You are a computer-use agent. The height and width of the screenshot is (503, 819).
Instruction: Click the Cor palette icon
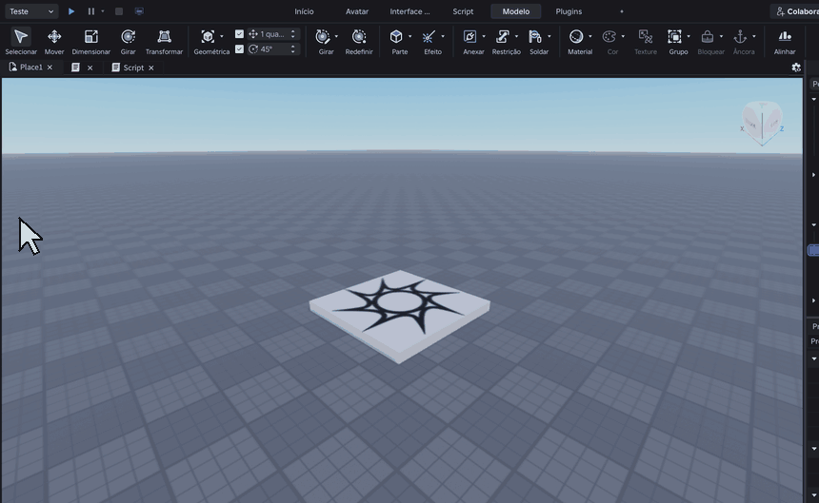[609, 36]
